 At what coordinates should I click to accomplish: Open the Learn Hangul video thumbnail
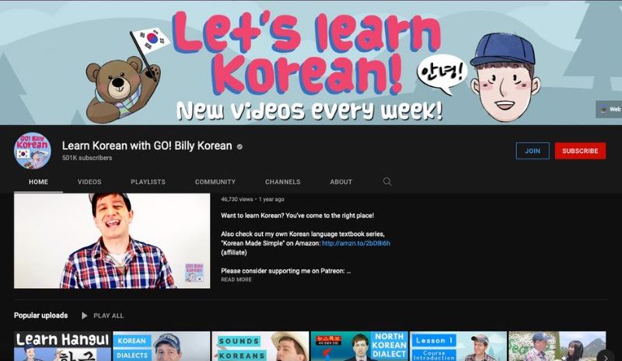[x=62, y=346]
